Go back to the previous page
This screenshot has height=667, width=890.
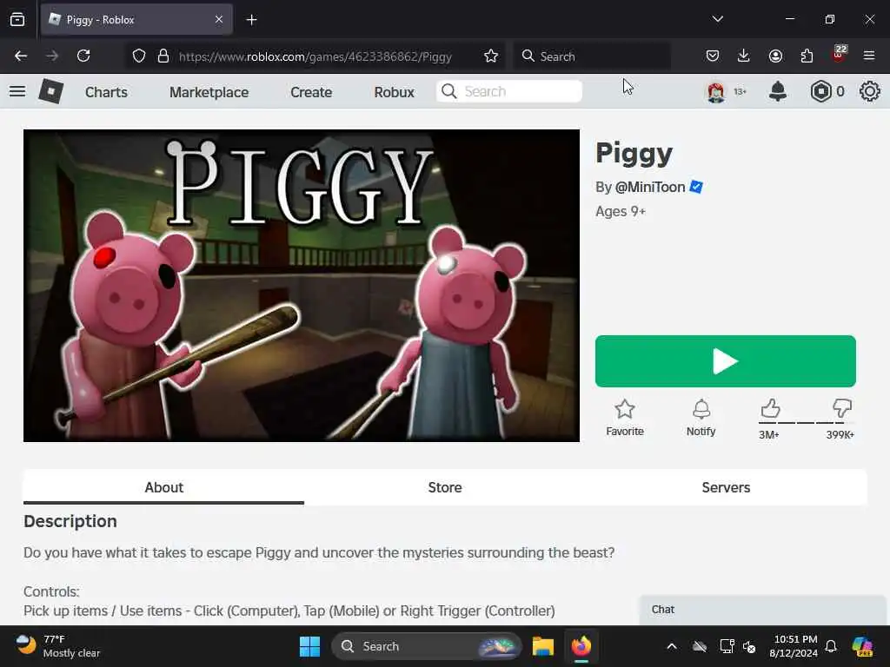click(x=21, y=56)
